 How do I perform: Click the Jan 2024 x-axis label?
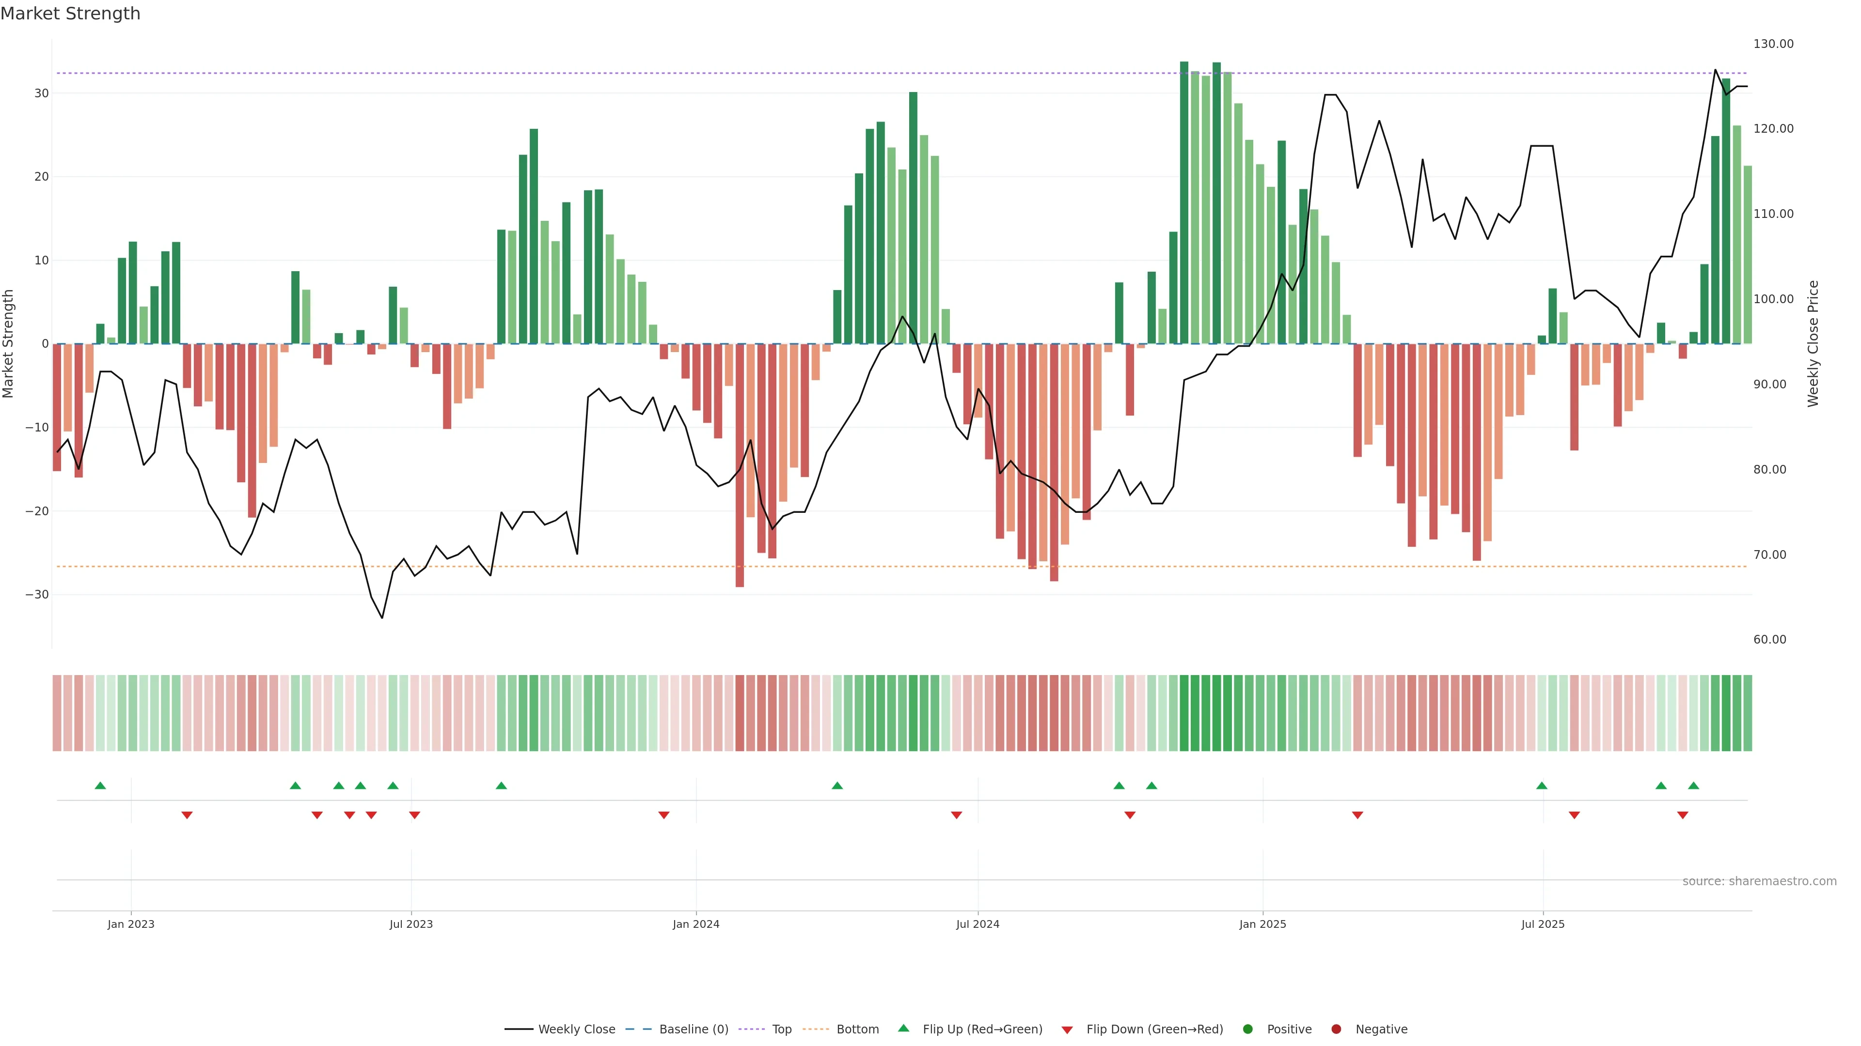(696, 924)
